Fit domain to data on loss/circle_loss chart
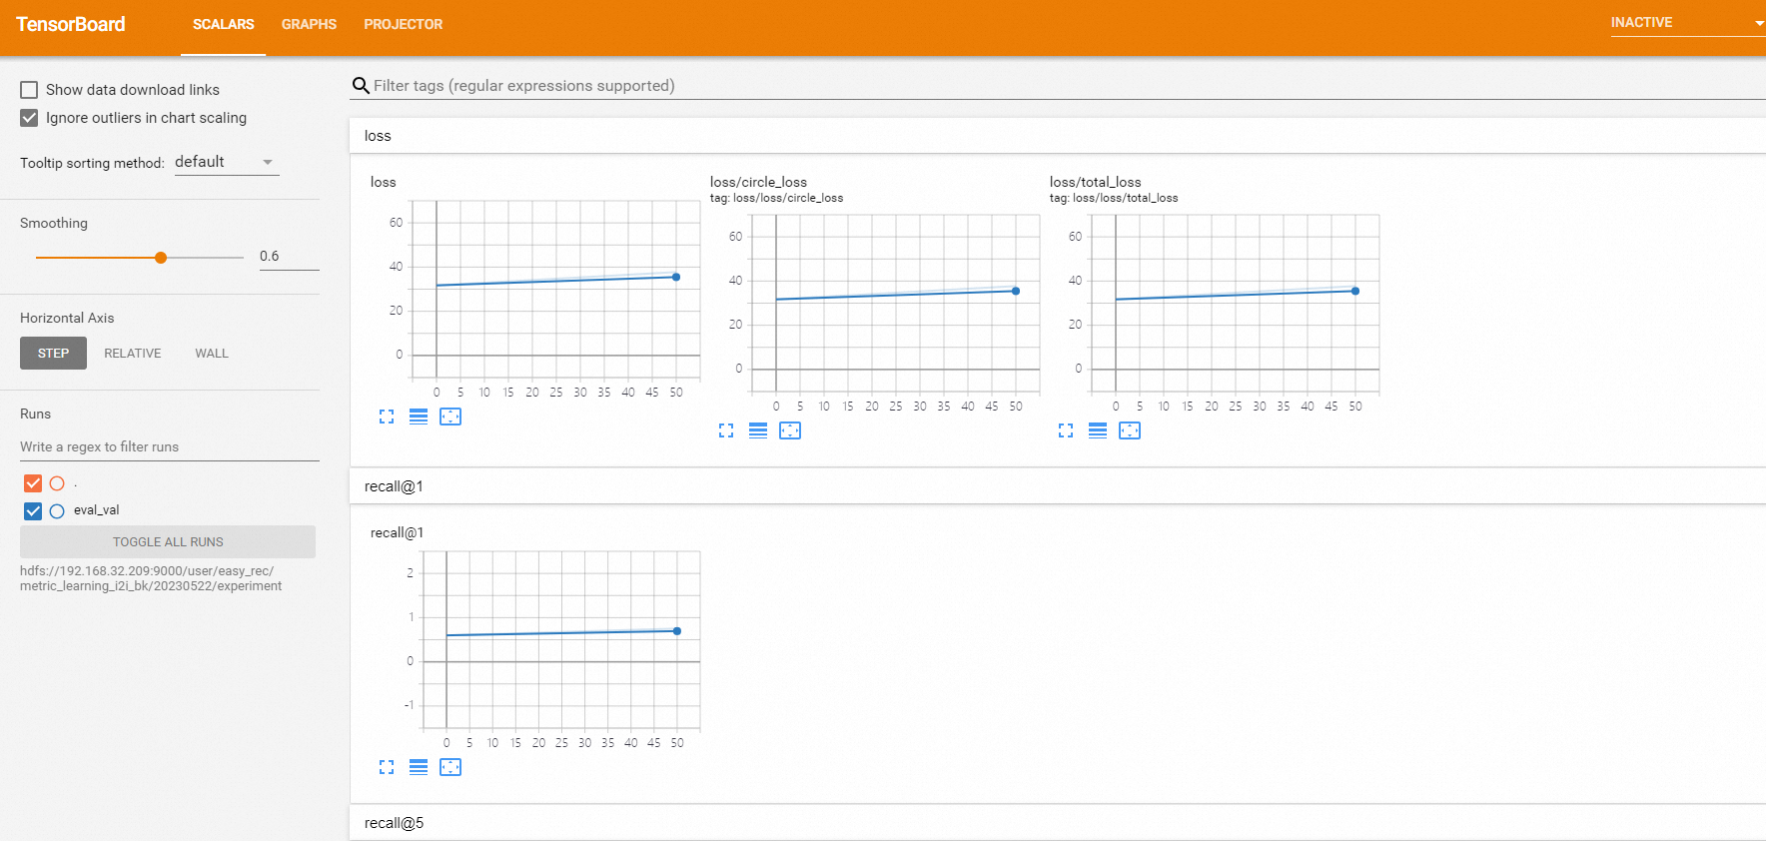Viewport: 1766px width, 841px height. pyautogui.click(x=790, y=430)
